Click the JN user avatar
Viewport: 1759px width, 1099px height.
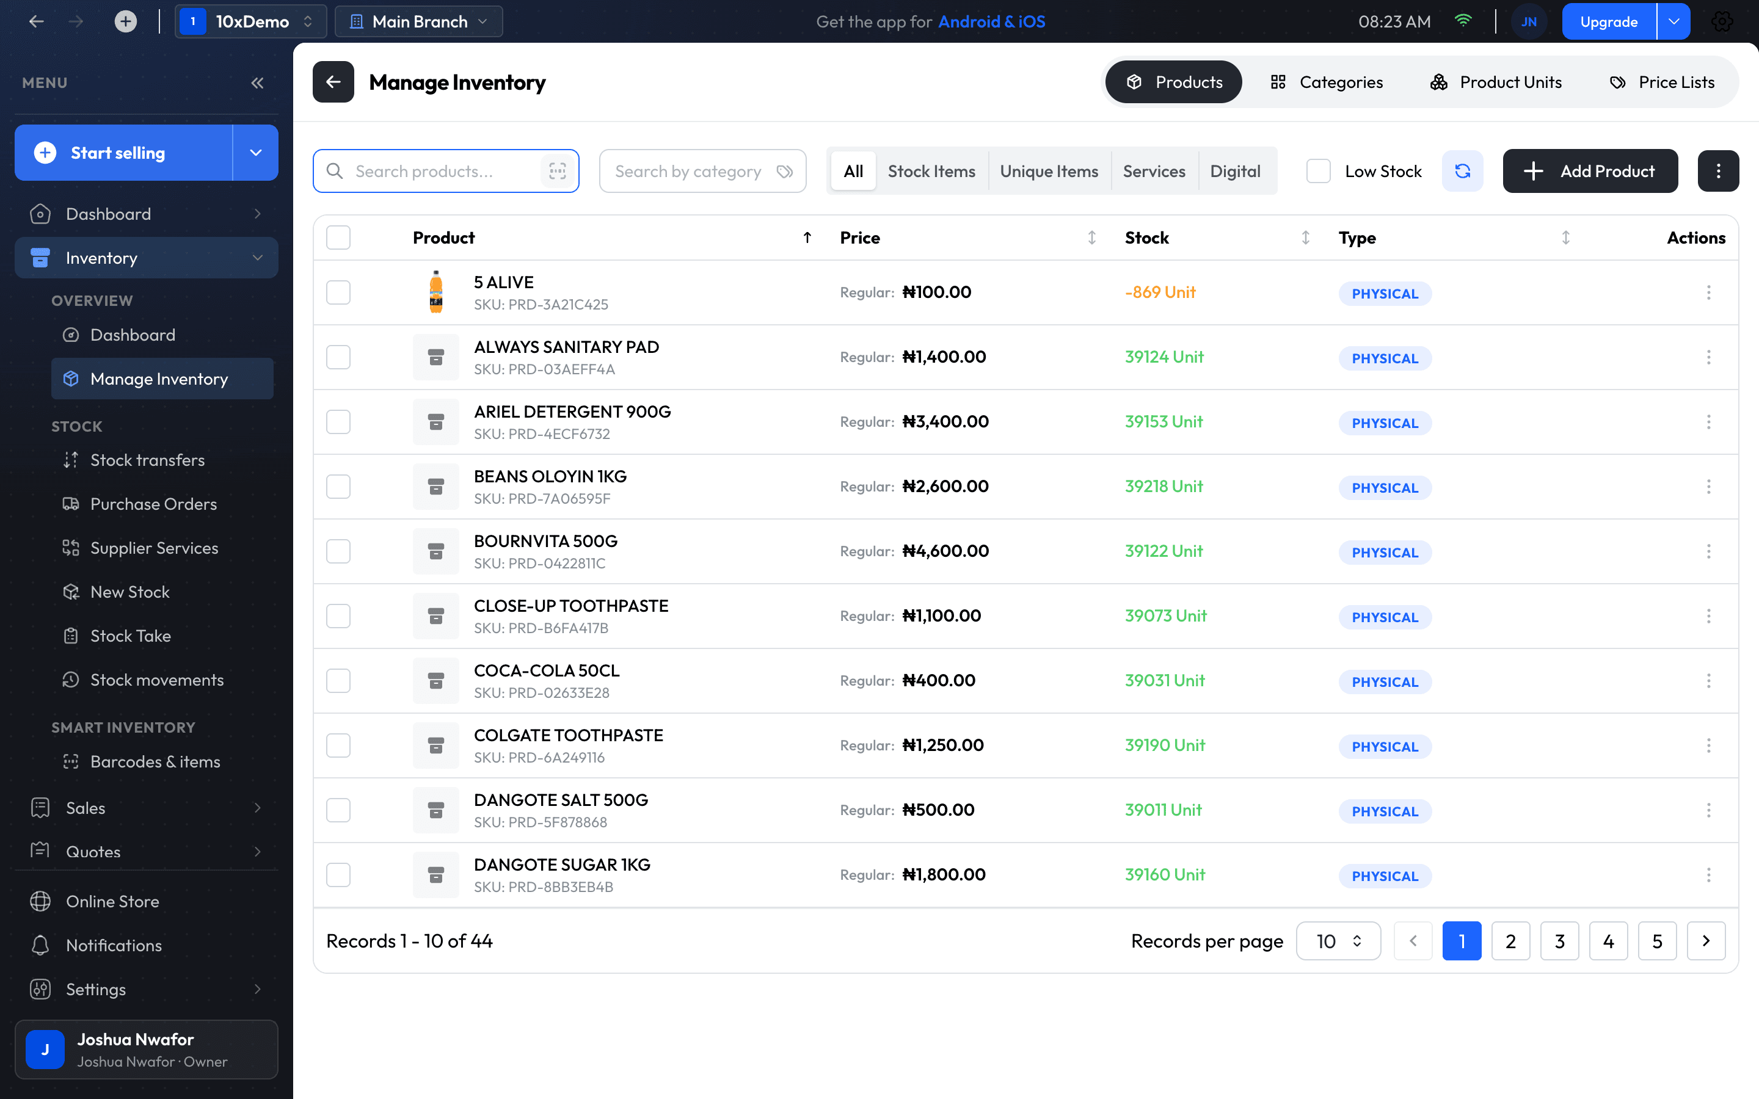coord(1529,22)
